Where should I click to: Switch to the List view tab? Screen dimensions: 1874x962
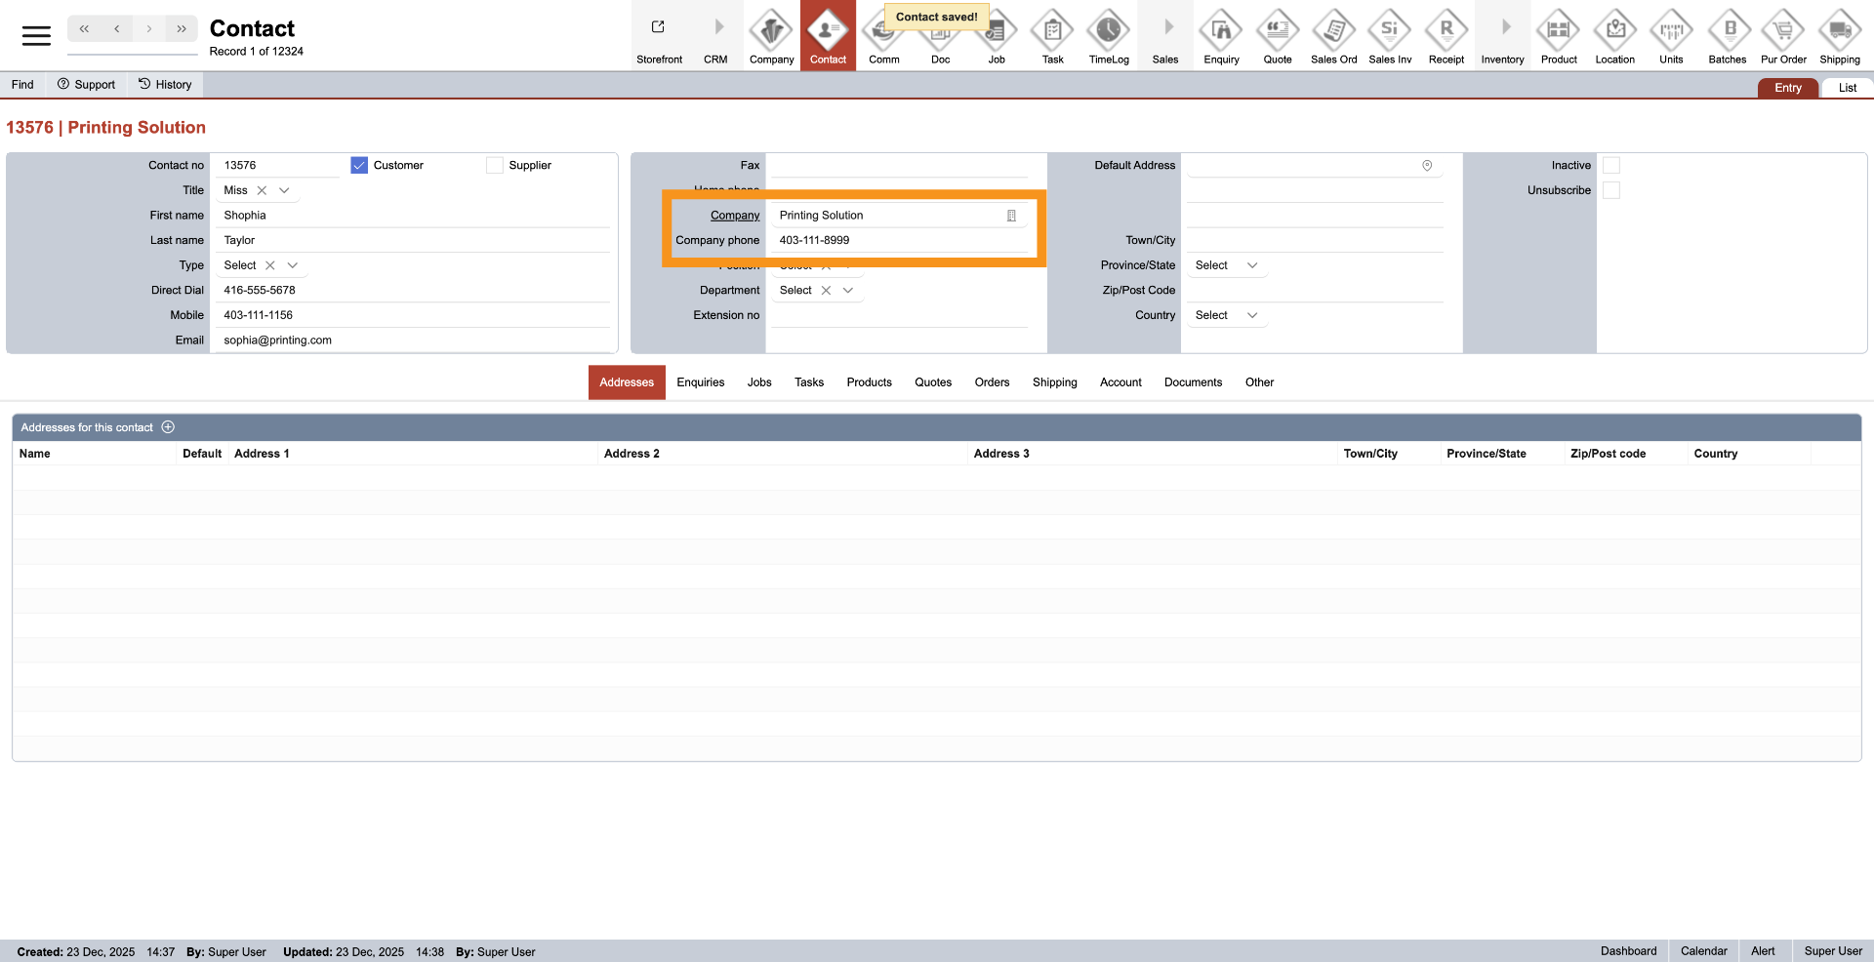(x=1847, y=88)
